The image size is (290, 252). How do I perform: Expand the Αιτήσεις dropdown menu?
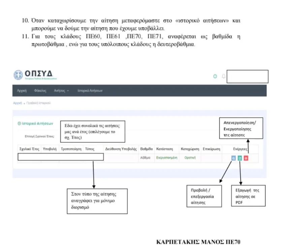[61, 91]
